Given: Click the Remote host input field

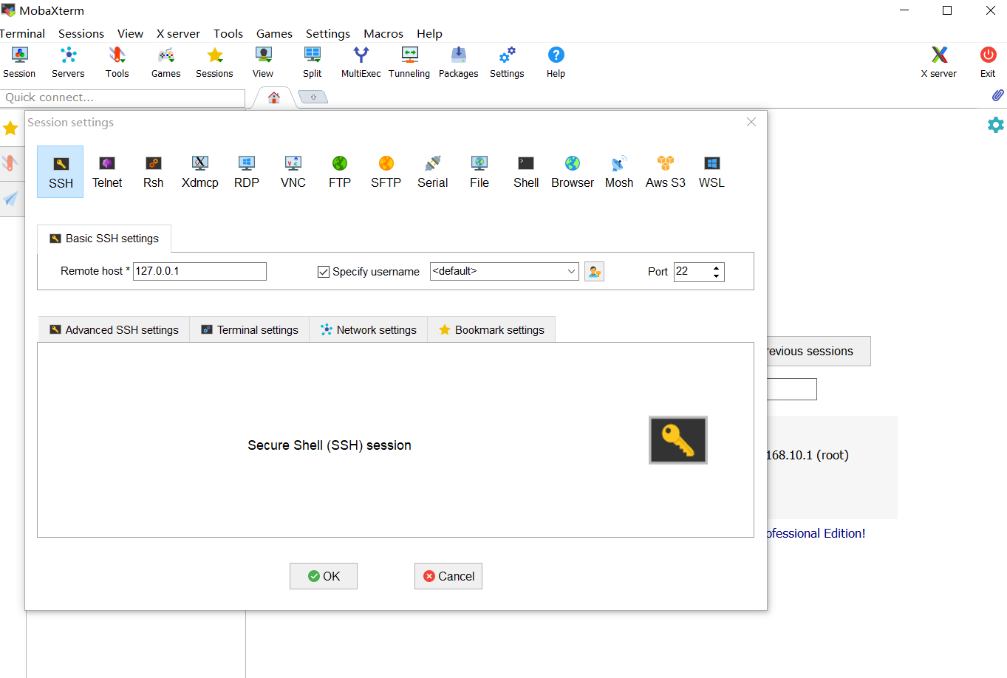Looking at the screenshot, I should pos(199,271).
